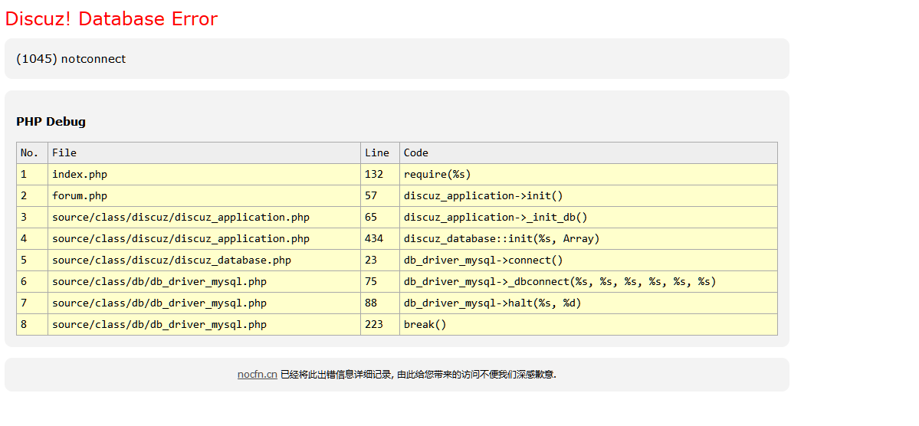Click line number 434
This screenshot has height=426, width=919.
click(380, 239)
